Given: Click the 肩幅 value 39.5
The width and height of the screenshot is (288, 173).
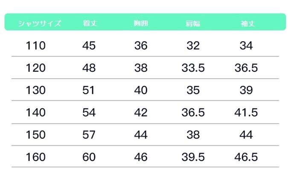Looking at the screenshot, I should (x=193, y=157).
